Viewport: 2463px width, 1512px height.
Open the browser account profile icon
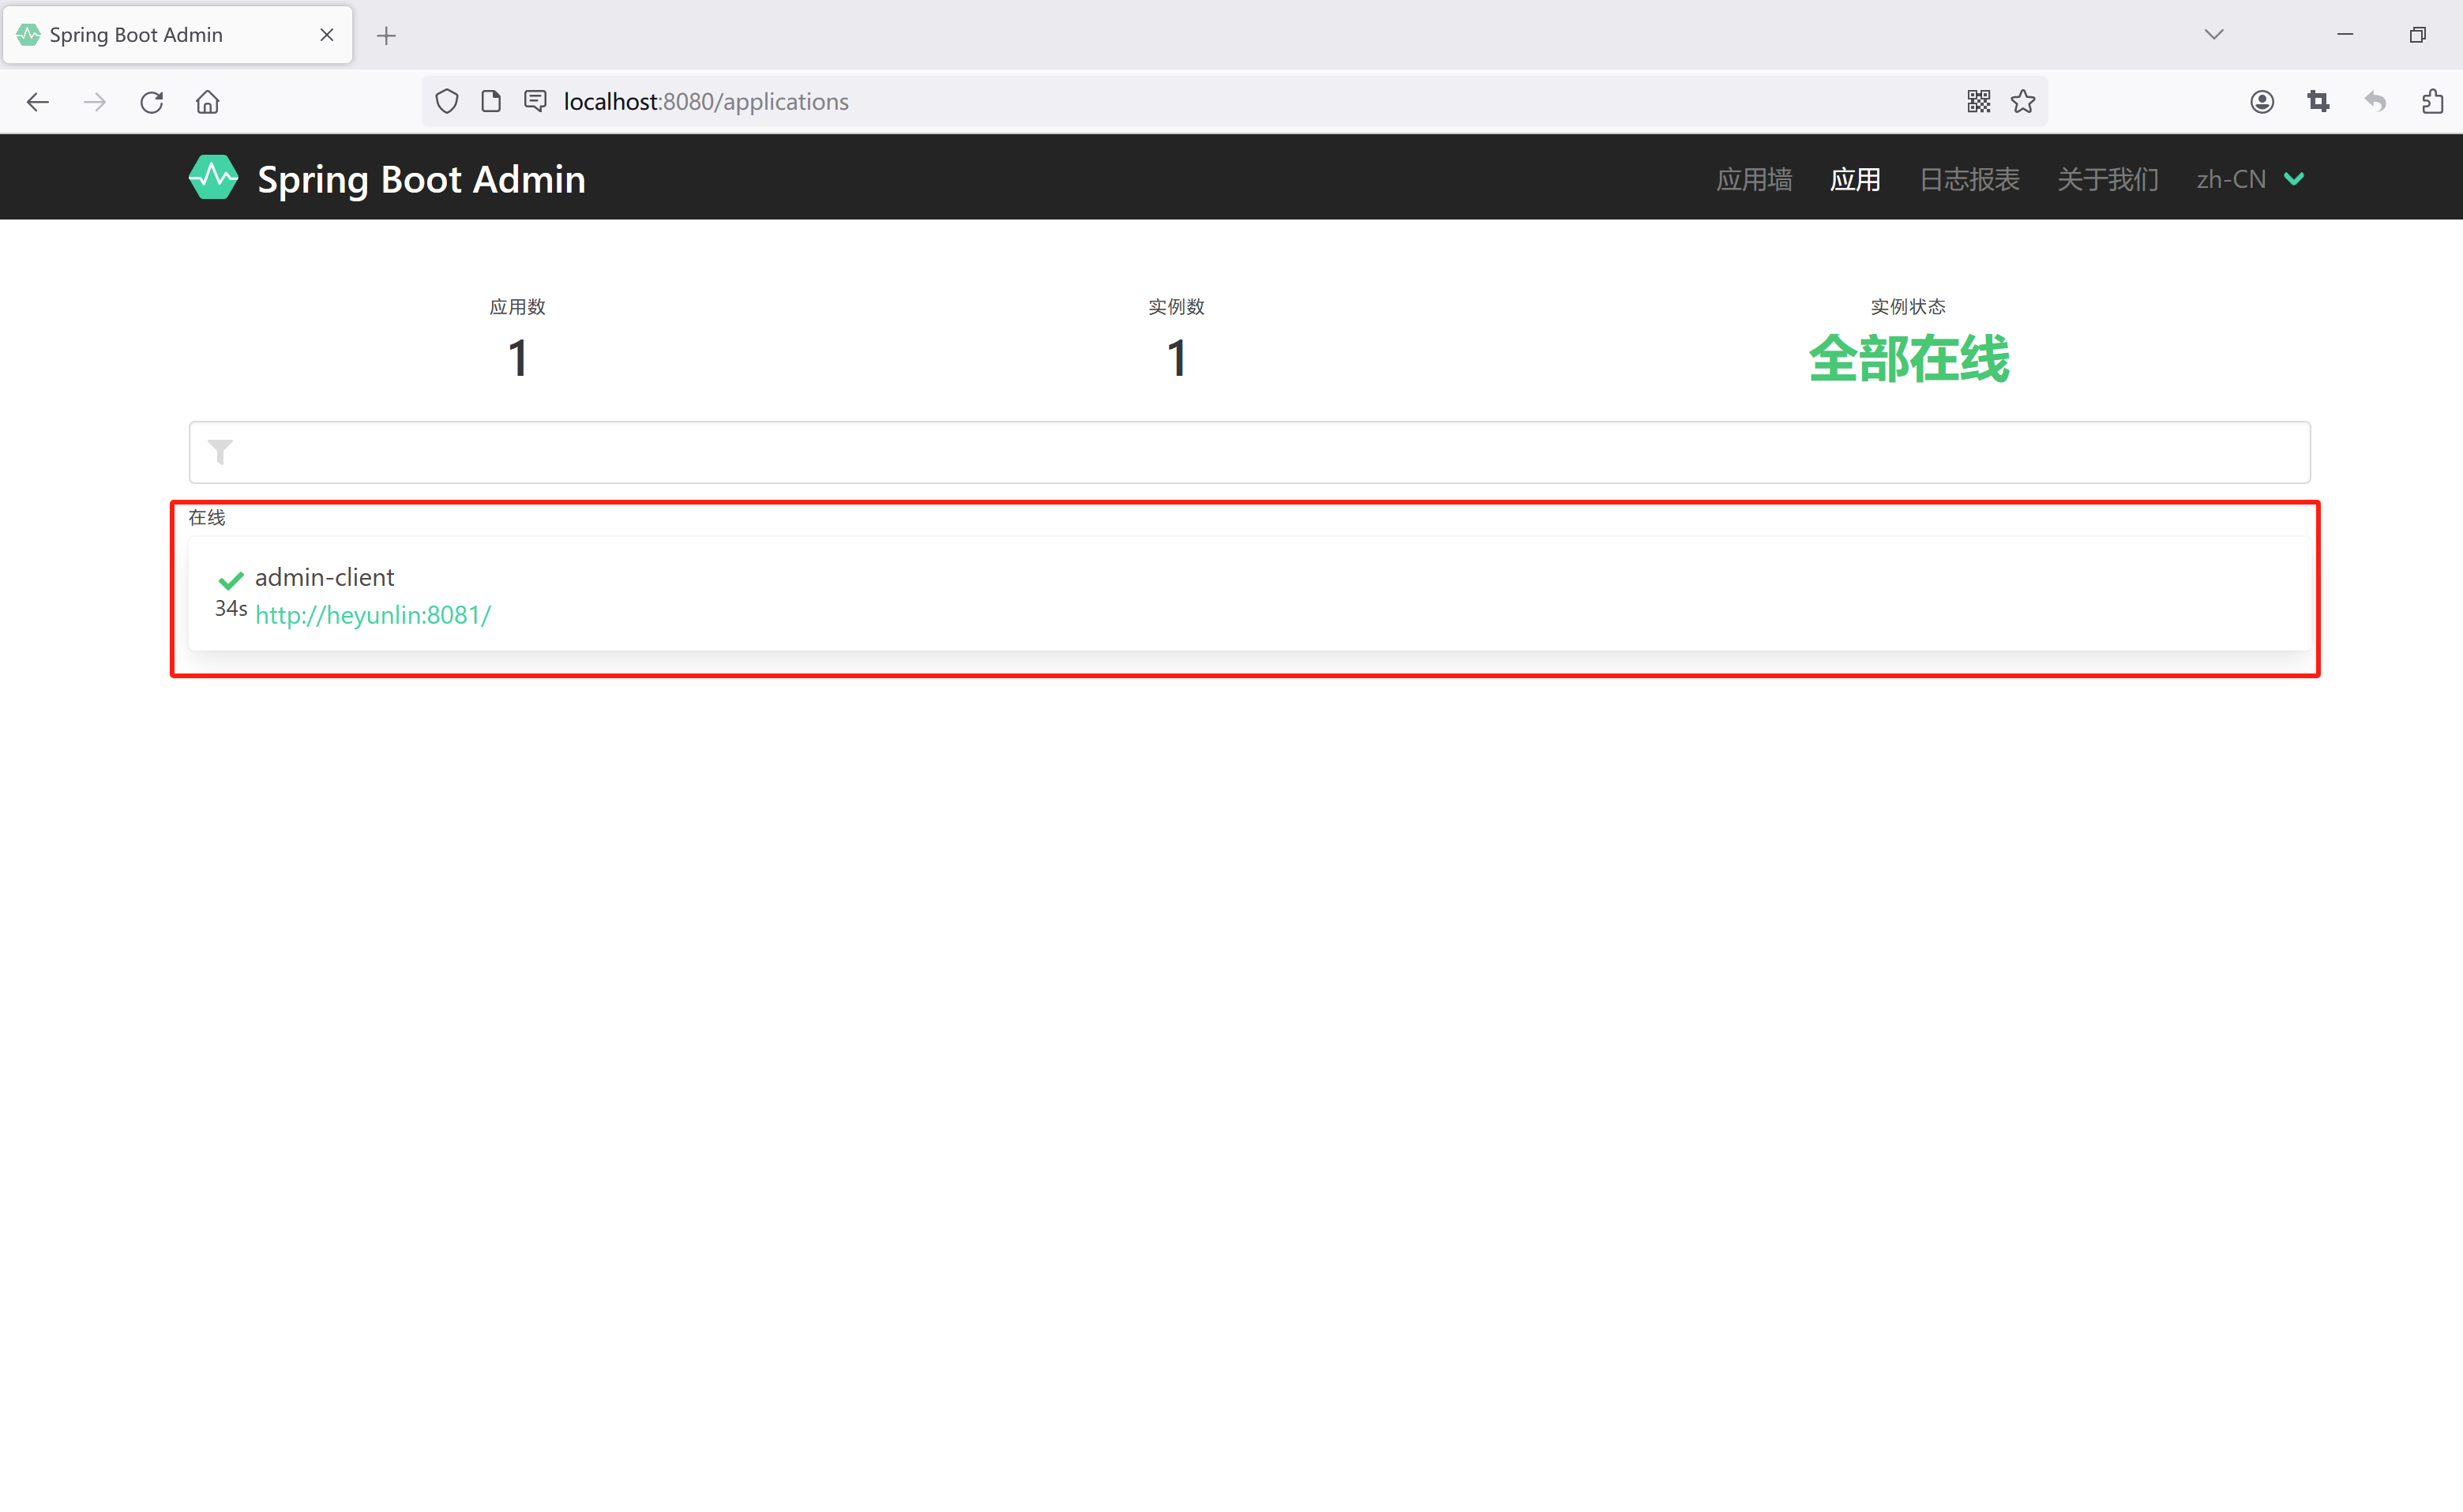(x=2261, y=101)
